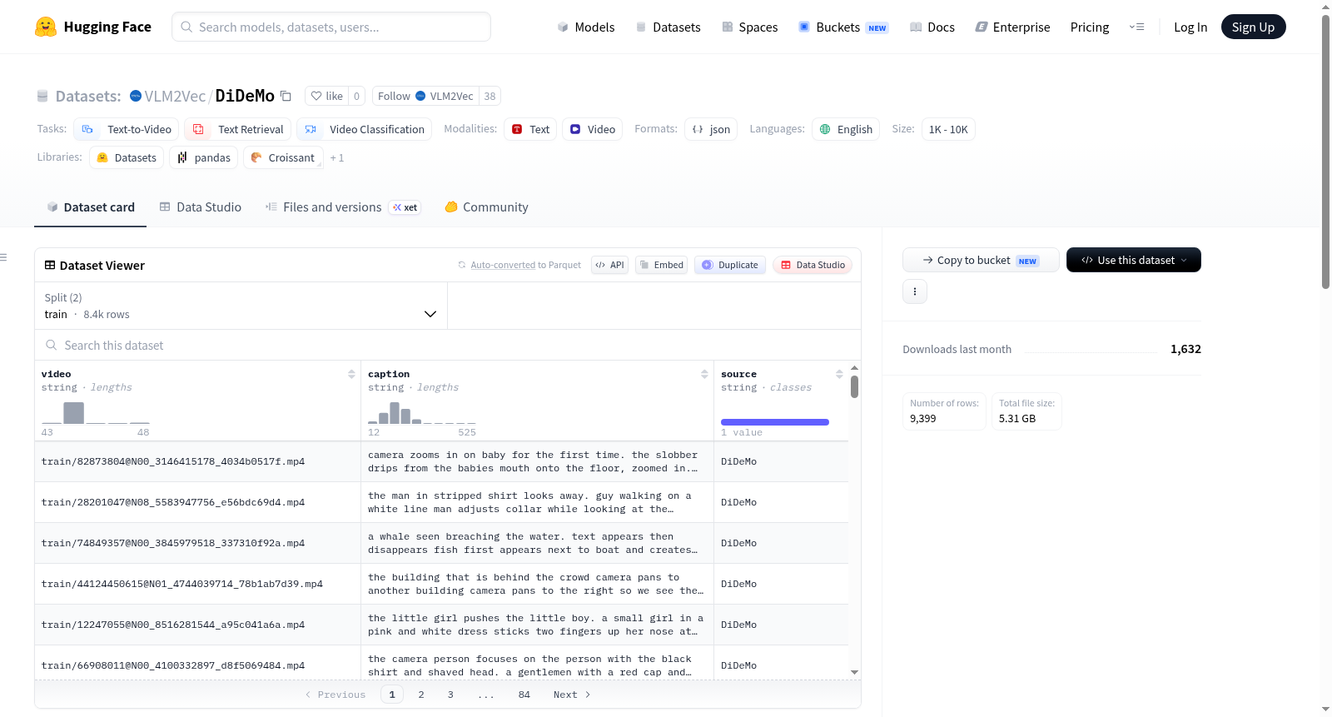Open the three-dot more options menu
1332x717 pixels.
915,291
